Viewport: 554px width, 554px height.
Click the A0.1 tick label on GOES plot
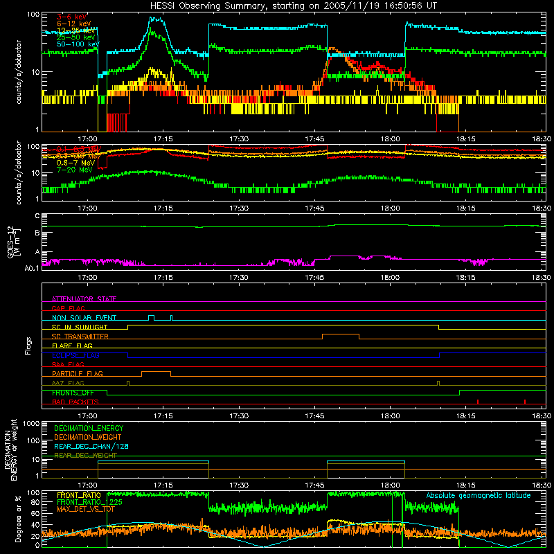(x=31, y=269)
